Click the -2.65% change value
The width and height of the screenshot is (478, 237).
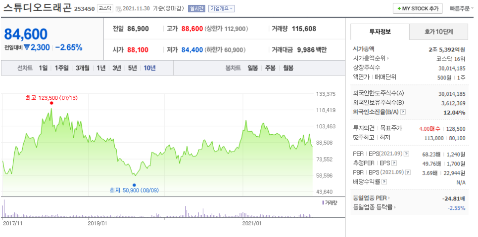(x=69, y=47)
